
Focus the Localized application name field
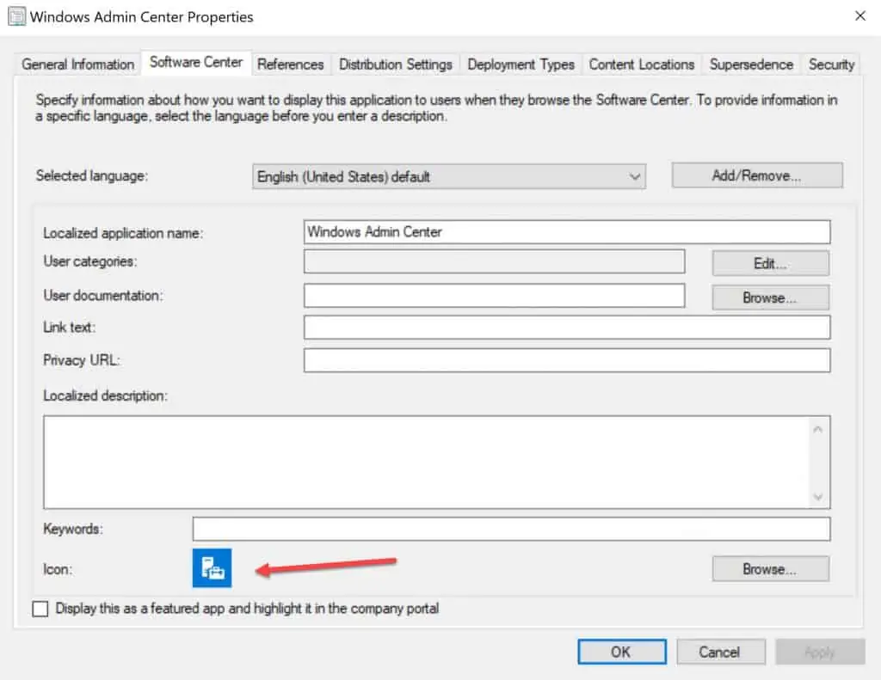(x=567, y=232)
